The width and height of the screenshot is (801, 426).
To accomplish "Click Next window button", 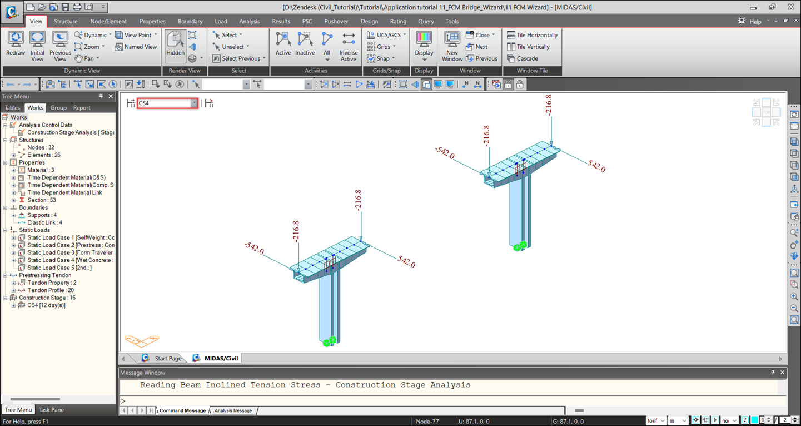I will pyautogui.click(x=476, y=47).
